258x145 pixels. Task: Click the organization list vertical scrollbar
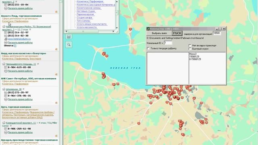(x=61, y=72)
